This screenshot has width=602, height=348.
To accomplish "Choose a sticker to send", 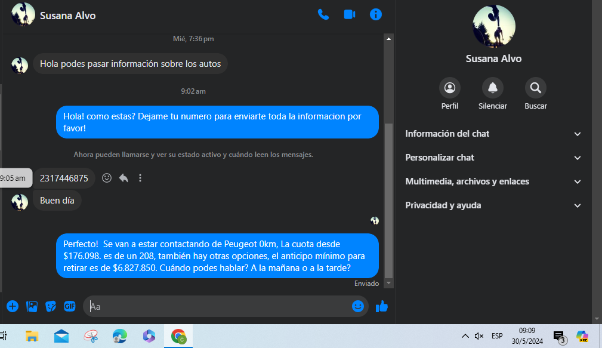I will click(51, 306).
